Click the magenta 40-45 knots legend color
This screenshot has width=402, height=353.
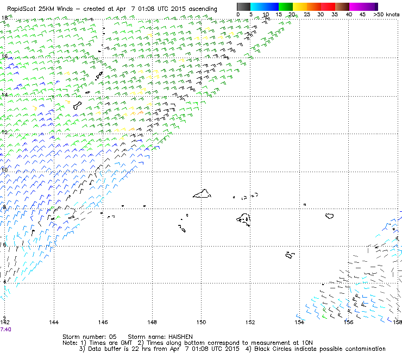click(x=356, y=7)
